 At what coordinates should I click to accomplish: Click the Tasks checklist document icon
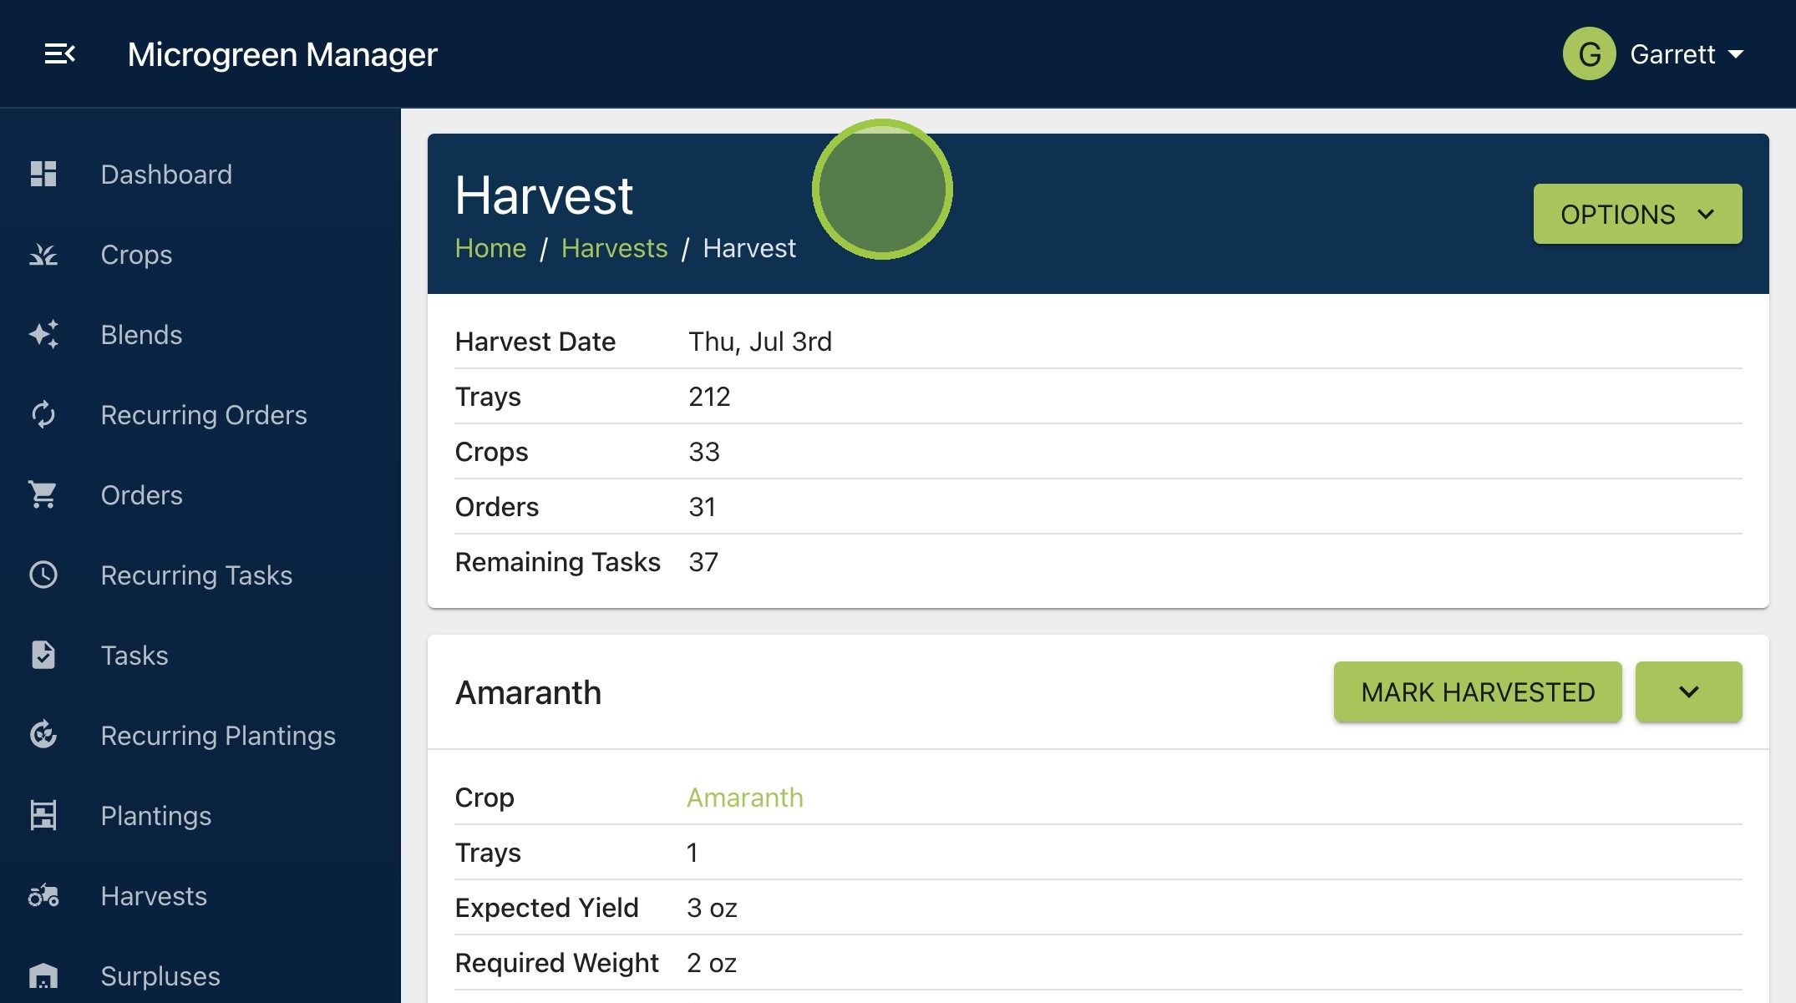tap(43, 655)
